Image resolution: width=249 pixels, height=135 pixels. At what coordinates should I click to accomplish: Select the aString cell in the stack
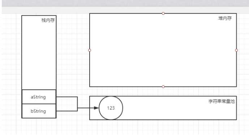[x=39, y=97]
